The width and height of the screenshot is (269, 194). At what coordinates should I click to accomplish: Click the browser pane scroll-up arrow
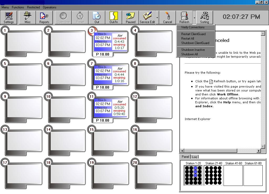tap(263, 34)
